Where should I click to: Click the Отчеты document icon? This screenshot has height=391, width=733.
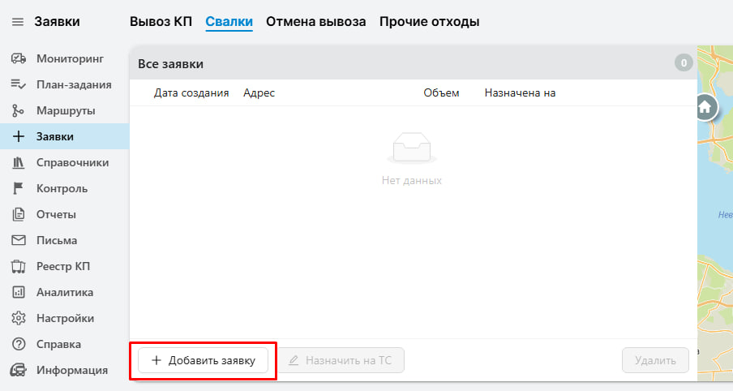click(x=18, y=214)
